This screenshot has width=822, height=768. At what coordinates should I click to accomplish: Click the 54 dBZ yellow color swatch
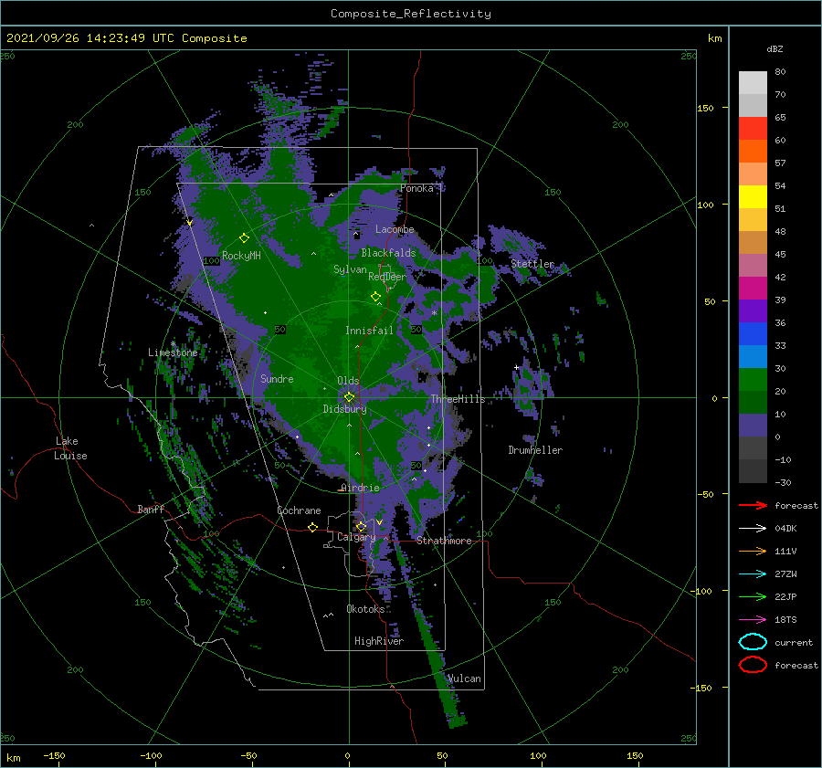(753, 196)
